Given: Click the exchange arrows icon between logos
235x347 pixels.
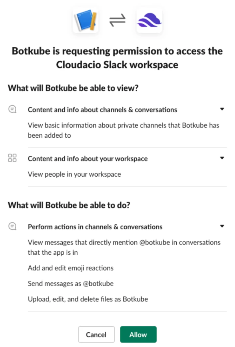Looking at the screenshot, I should pos(117,20).
